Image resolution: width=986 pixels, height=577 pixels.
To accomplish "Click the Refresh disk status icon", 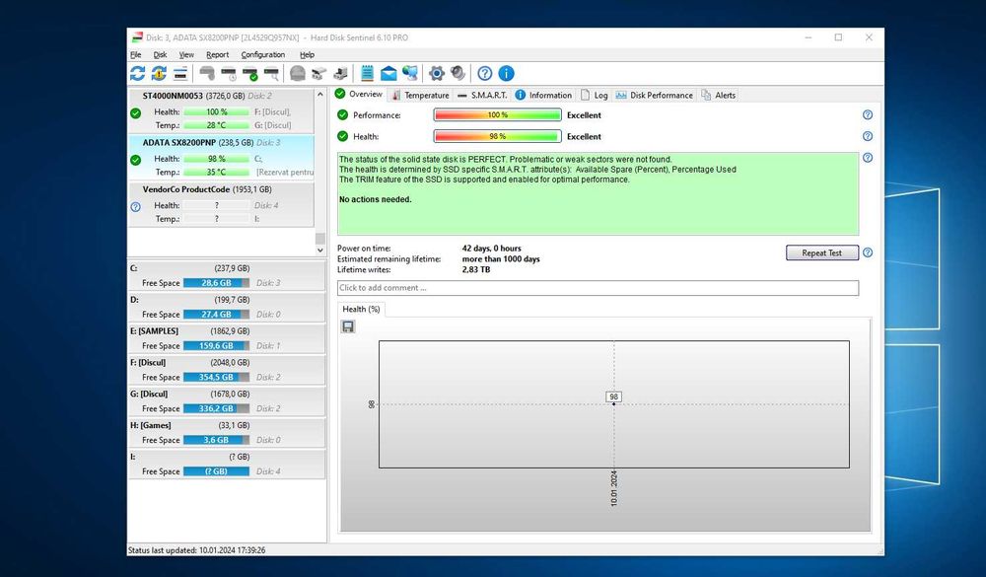I will (138, 74).
